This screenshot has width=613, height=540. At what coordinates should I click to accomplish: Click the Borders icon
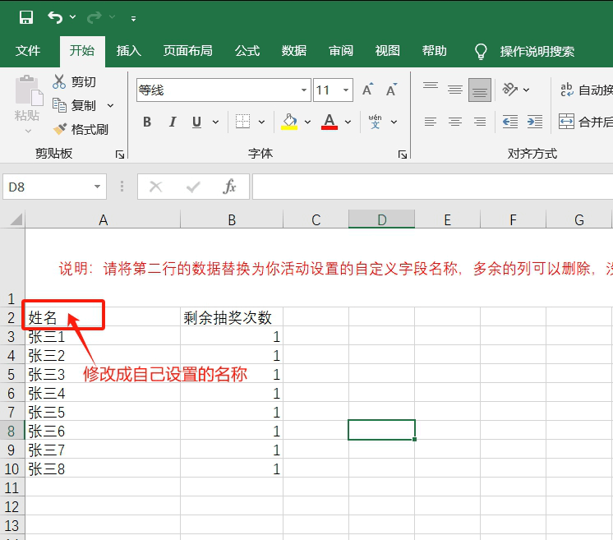click(x=242, y=122)
